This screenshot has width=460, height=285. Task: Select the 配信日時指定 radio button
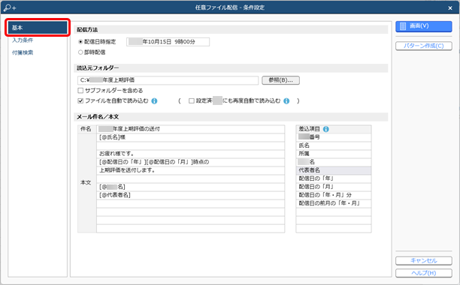click(80, 42)
